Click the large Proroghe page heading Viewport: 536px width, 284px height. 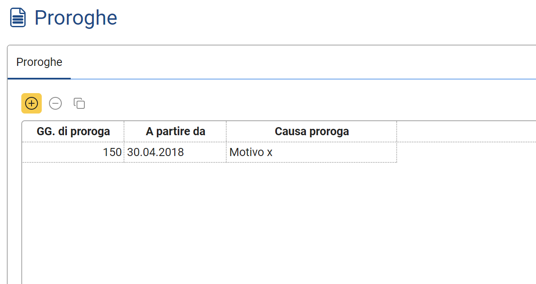click(x=76, y=18)
